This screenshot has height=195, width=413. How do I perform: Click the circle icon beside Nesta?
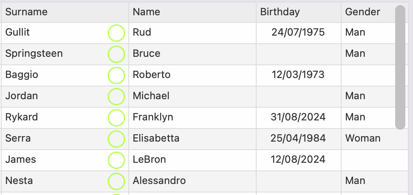tap(116, 181)
